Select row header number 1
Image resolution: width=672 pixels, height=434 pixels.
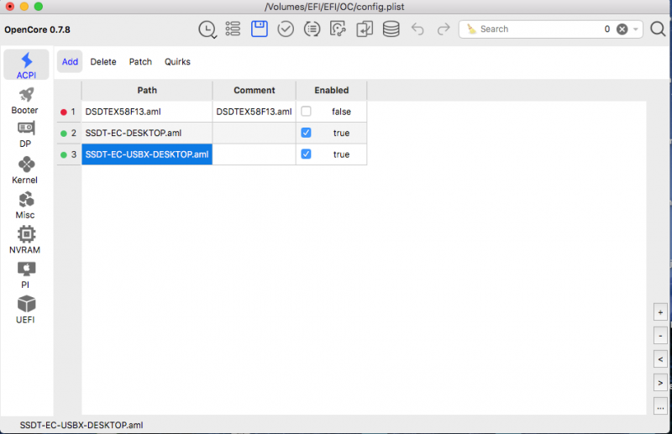point(69,112)
